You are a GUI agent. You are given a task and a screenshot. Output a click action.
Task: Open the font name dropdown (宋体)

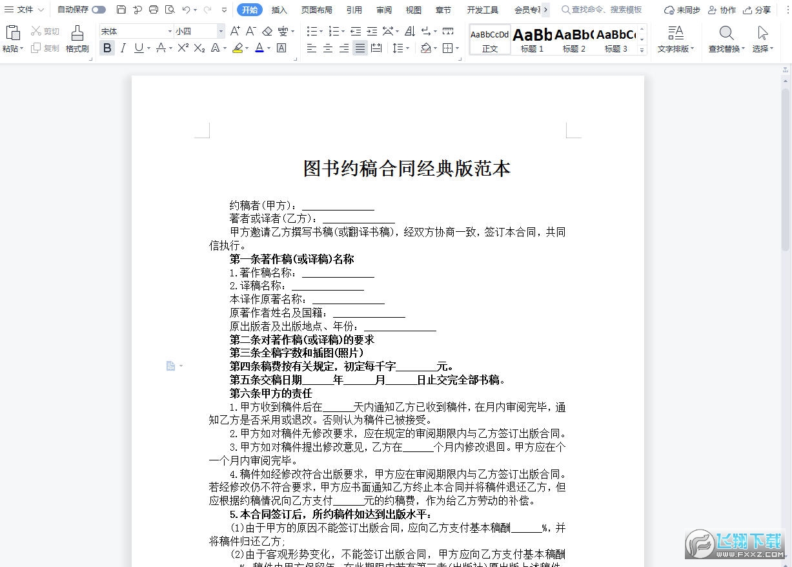(x=170, y=31)
